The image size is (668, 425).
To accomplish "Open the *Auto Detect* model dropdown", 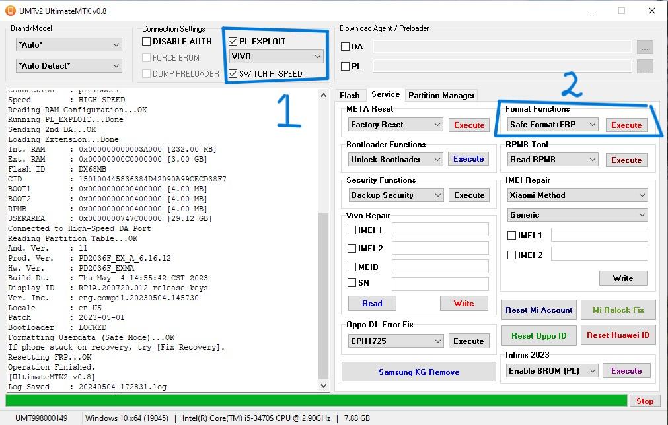I will point(69,66).
